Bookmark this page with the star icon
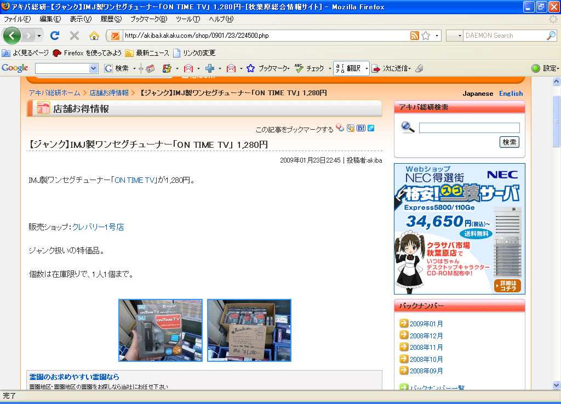 click(x=426, y=36)
